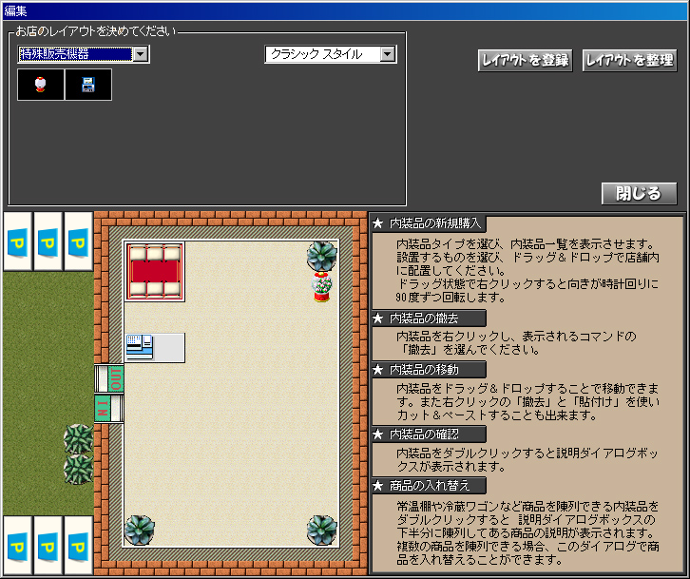Click the レイアウトを登録 button
This screenshot has width=690, height=579.
tap(525, 60)
